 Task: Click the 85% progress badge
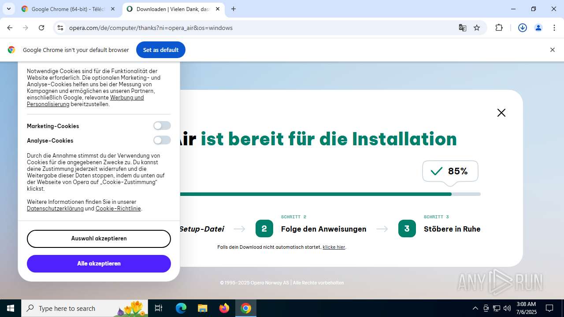point(450,171)
